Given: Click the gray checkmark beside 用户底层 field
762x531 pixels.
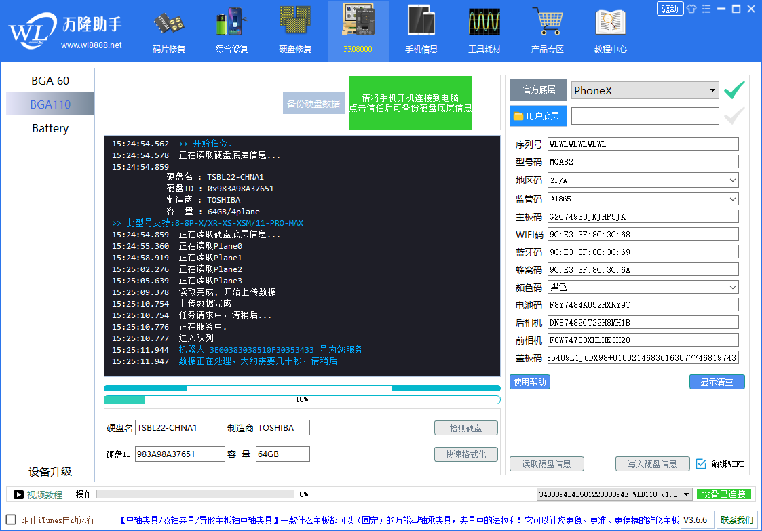Looking at the screenshot, I should pos(734,116).
